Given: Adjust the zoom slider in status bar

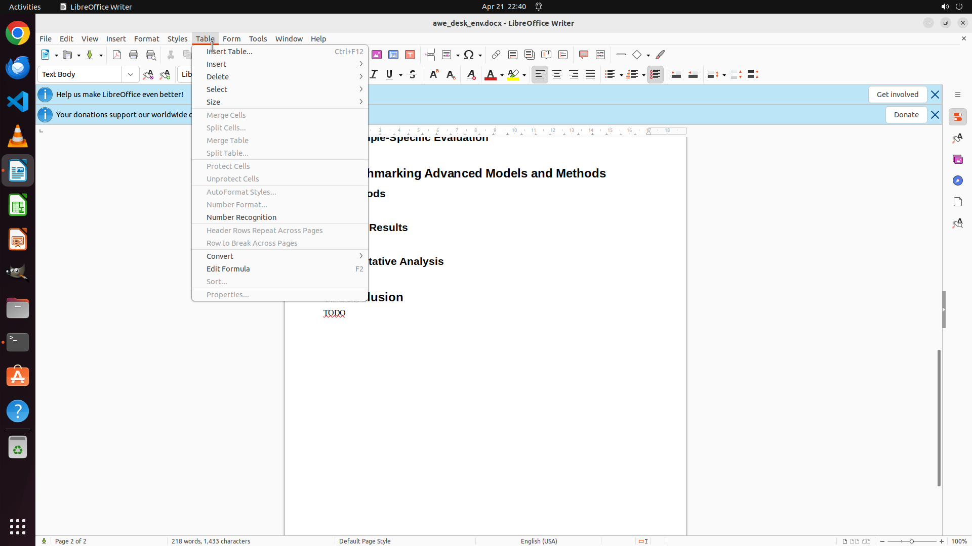Looking at the screenshot, I should tap(911, 541).
